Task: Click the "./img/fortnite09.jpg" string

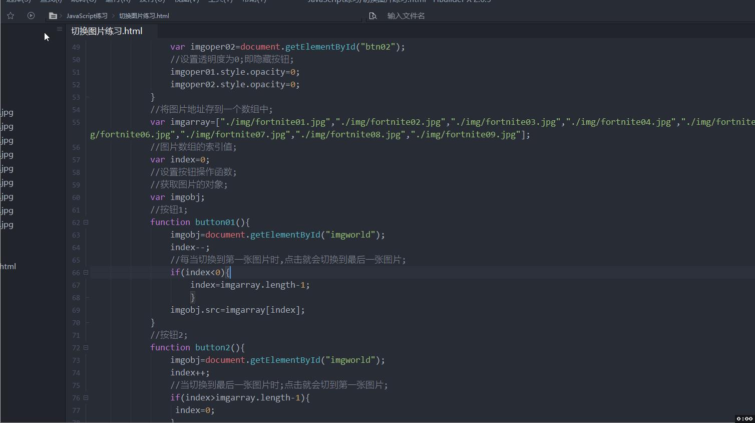Action: click(465, 134)
